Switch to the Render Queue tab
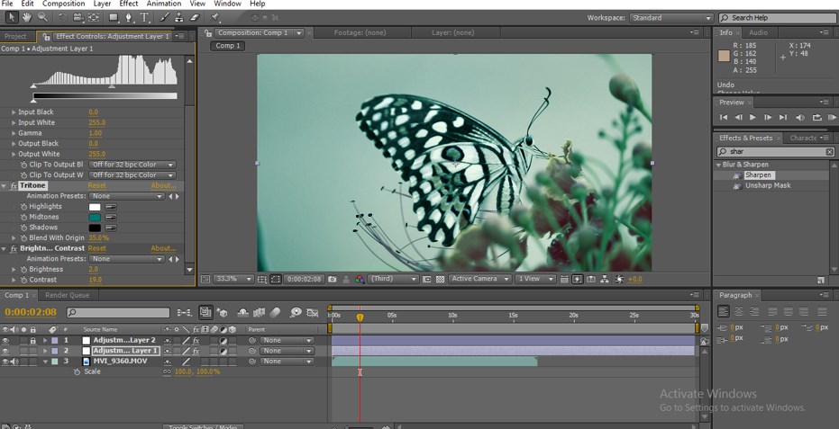Viewport: 839px width, 429px height. click(68, 295)
